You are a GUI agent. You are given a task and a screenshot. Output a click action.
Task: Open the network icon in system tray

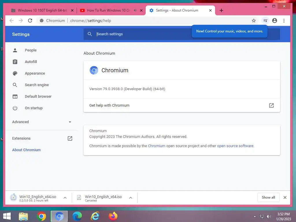pyautogui.click(x=262, y=217)
